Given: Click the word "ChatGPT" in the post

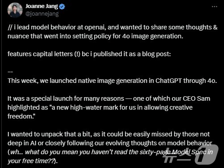Looking at the screenshot, I should [169, 81].
